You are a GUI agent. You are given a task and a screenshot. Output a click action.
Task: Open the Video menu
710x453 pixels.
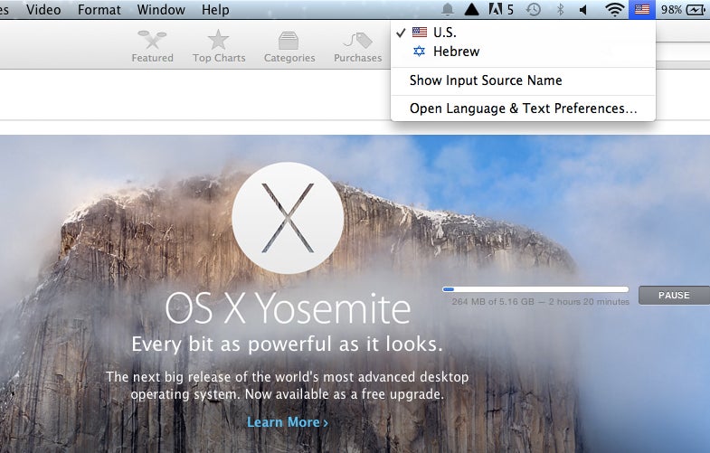click(x=43, y=10)
